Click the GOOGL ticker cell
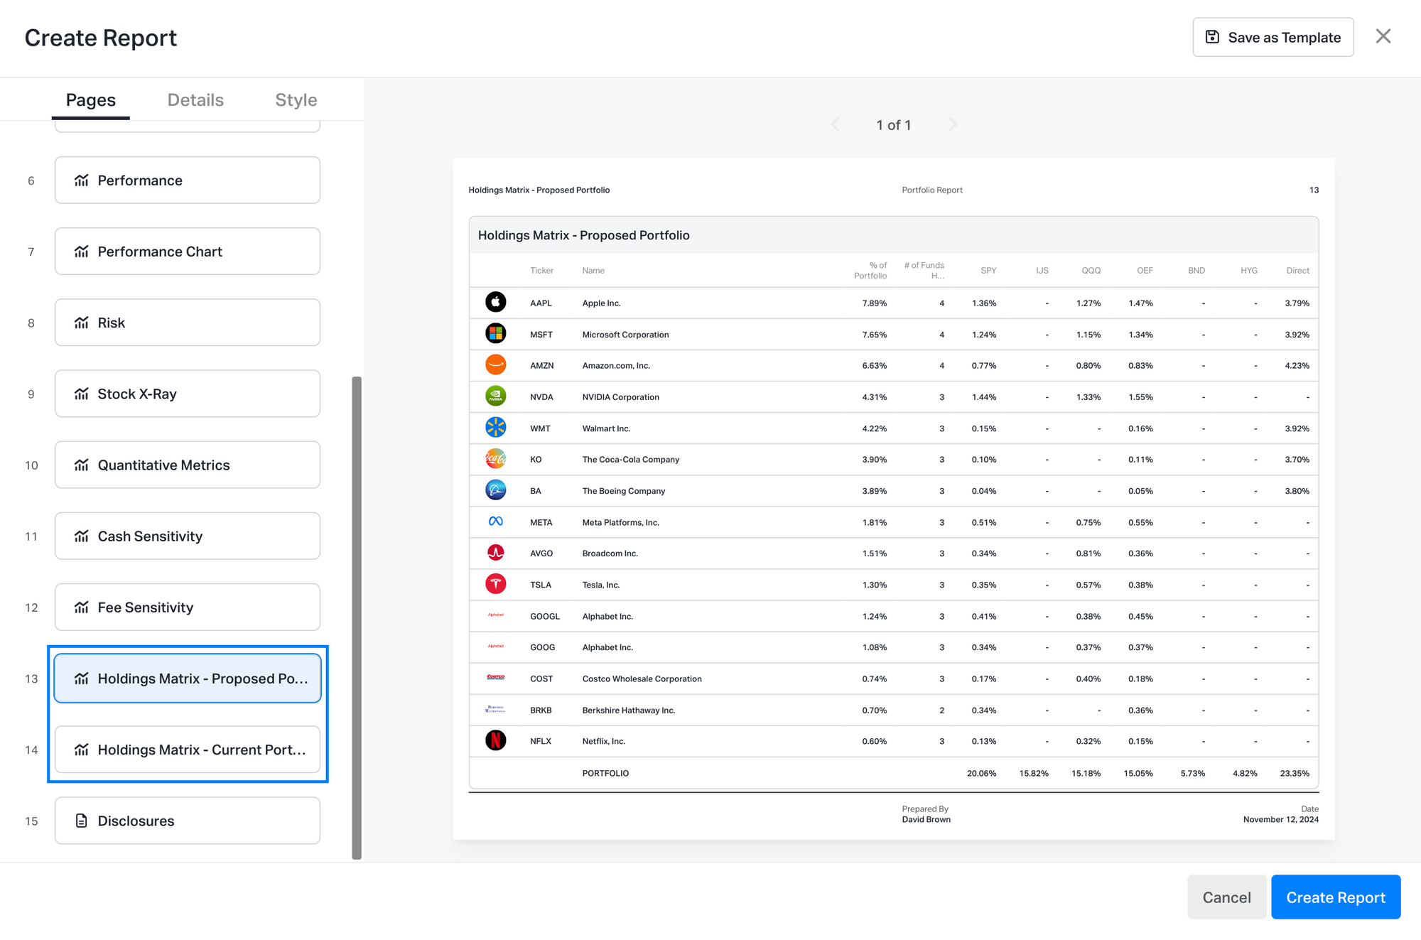The height and width of the screenshot is (940, 1421). point(545,616)
